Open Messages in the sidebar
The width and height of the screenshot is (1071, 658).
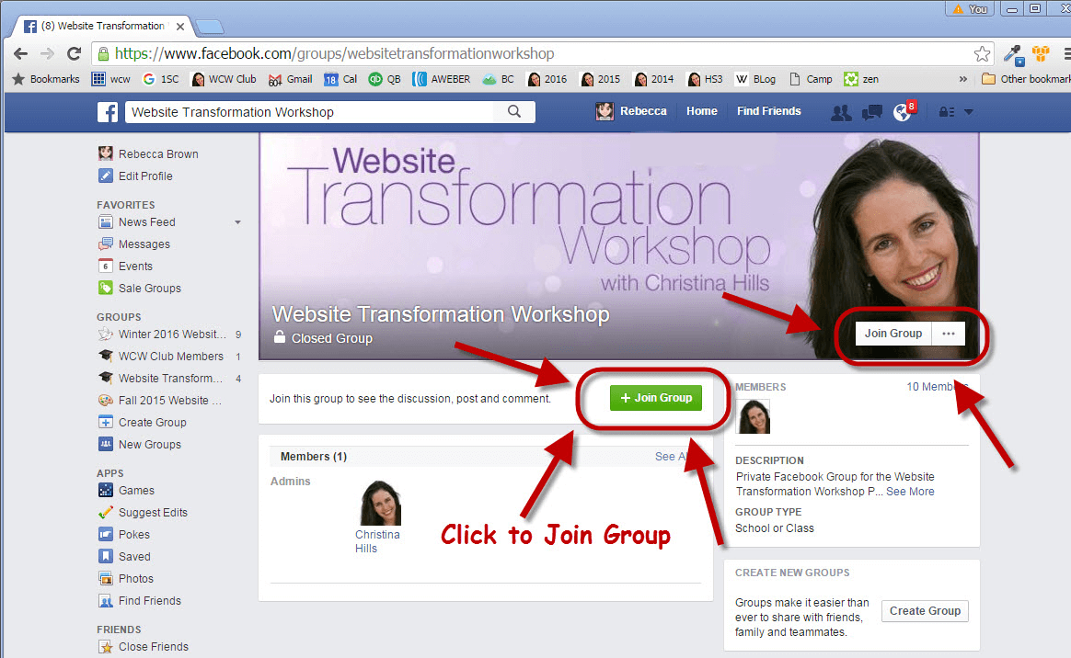(x=134, y=244)
